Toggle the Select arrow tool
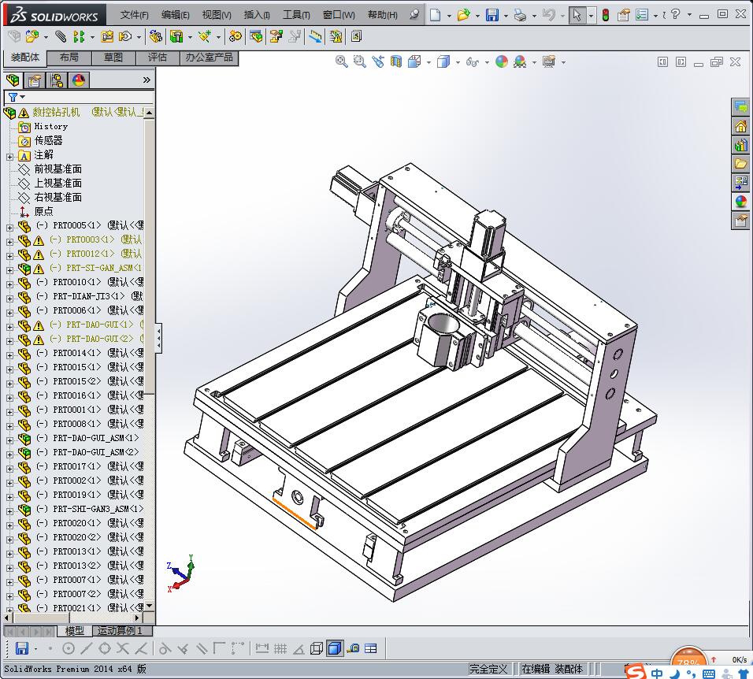This screenshot has height=679, width=753. pos(577,15)
